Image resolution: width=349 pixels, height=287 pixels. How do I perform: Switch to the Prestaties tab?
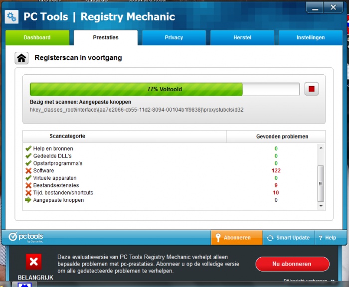pyautogui.click(x=106, y=37)
